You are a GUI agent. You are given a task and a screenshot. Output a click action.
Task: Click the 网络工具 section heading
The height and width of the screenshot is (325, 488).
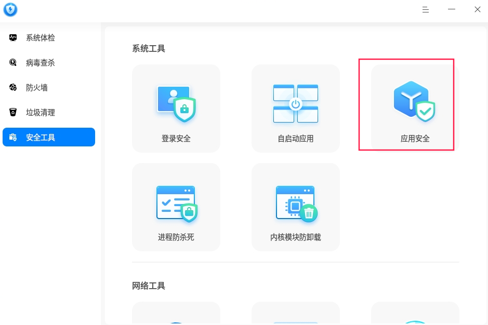(149, 286)
